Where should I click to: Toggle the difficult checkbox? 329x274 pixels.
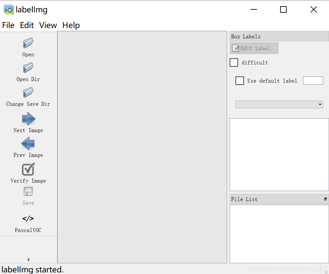coord(234,62)
